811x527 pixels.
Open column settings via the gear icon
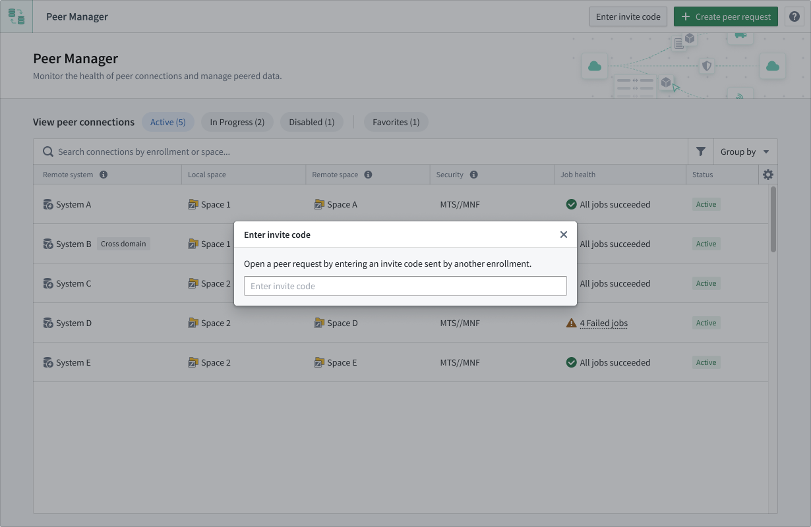(x=767, y=174)
